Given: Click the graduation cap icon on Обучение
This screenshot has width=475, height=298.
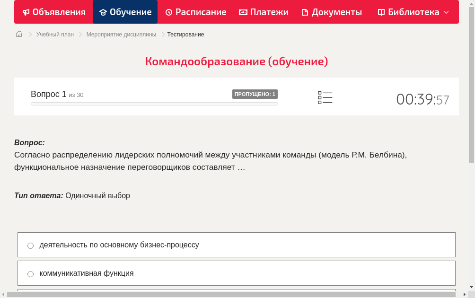Looking at the screenshot, I should pyautogui.click(x=103, y=12).
